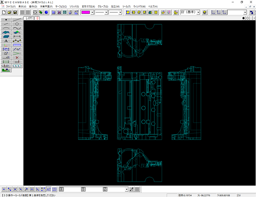This screenshot has width=256, height=197.
Task: Open the ソリッド(S) menu
Action: pyautogui.click(x=74, y=6)
